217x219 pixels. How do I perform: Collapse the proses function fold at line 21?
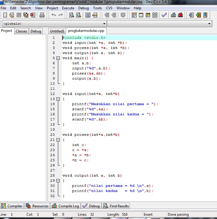pyautogui.click(x=58, y=140)
